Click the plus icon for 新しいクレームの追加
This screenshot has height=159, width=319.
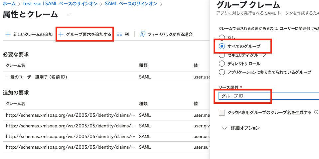(8, 34)
